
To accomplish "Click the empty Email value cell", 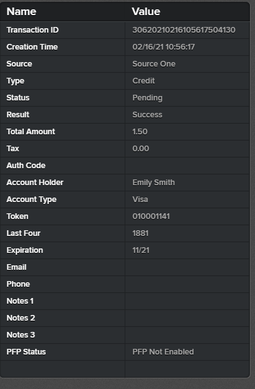I will 187,267.
